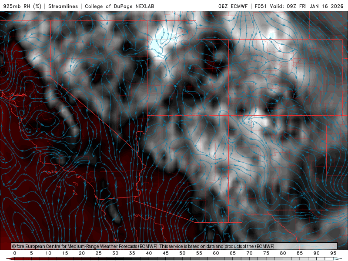Click the white right arrow end of colorbar
This screenshot has width=348, height=261.
tap(338, 259)
